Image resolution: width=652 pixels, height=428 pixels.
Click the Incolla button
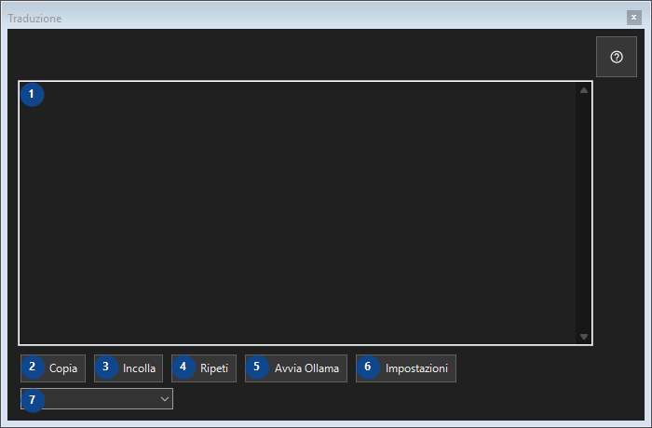[129, 368]
